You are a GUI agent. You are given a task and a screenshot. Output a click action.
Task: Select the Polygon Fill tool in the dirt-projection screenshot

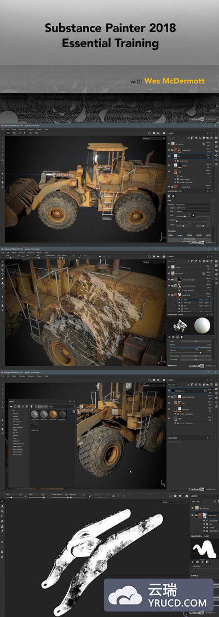2,274
